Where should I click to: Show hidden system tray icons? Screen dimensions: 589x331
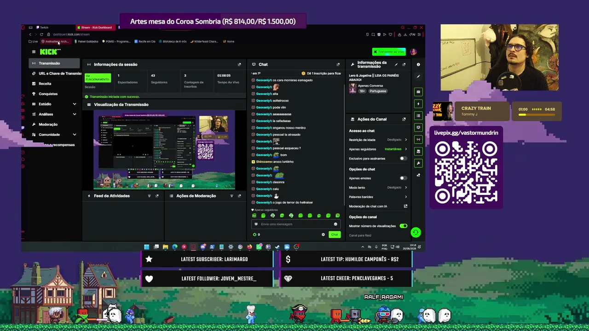[x=363, y=247]
